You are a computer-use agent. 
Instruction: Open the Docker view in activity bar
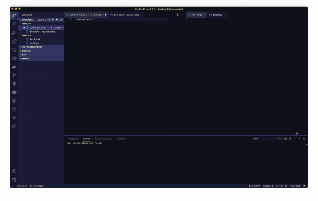click(14, 67)
